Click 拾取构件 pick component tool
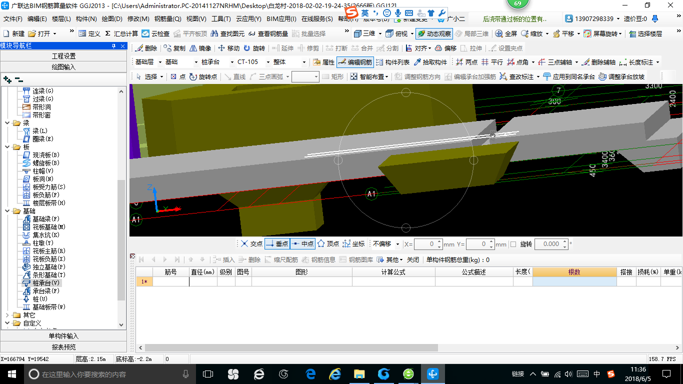Screen dimensions: 683x384 [x=430, y=62]
